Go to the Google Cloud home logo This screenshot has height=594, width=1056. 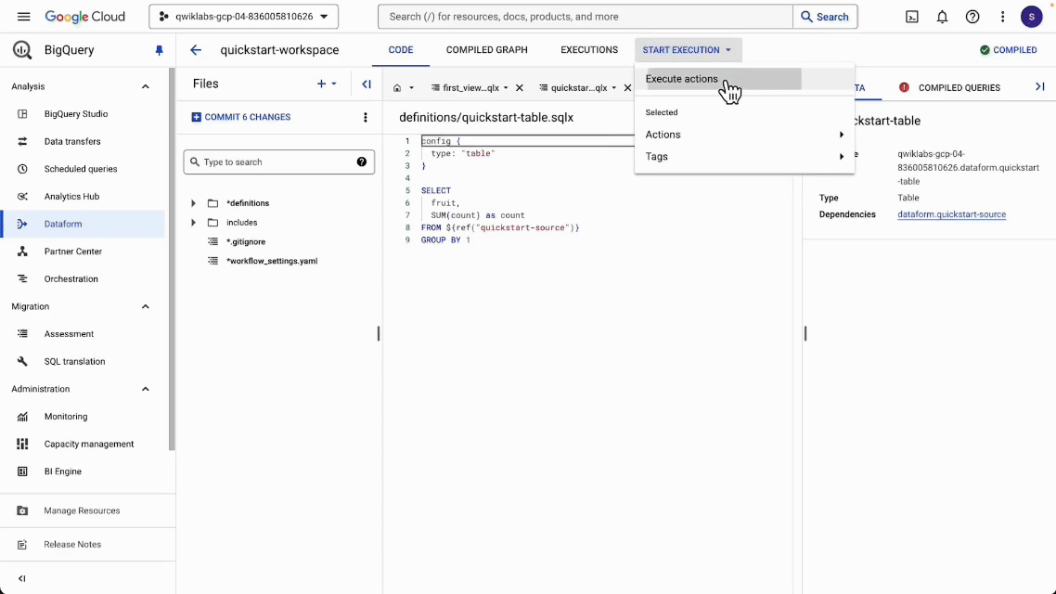click(x=84, y=17)
